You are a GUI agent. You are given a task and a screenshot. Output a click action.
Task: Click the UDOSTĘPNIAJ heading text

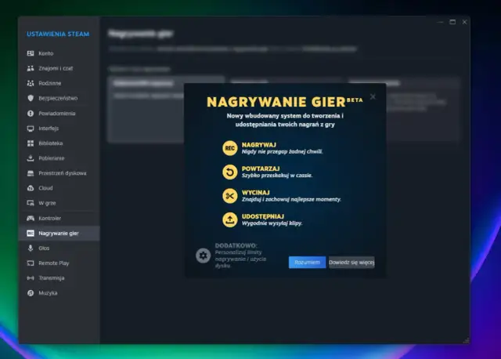click(263, 216)
